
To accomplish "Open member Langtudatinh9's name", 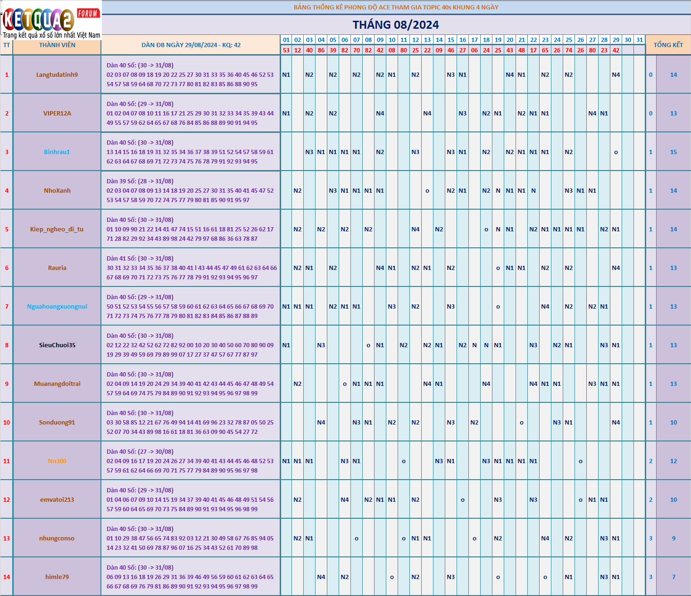I will pyautogui.click(x=57, y=74).
